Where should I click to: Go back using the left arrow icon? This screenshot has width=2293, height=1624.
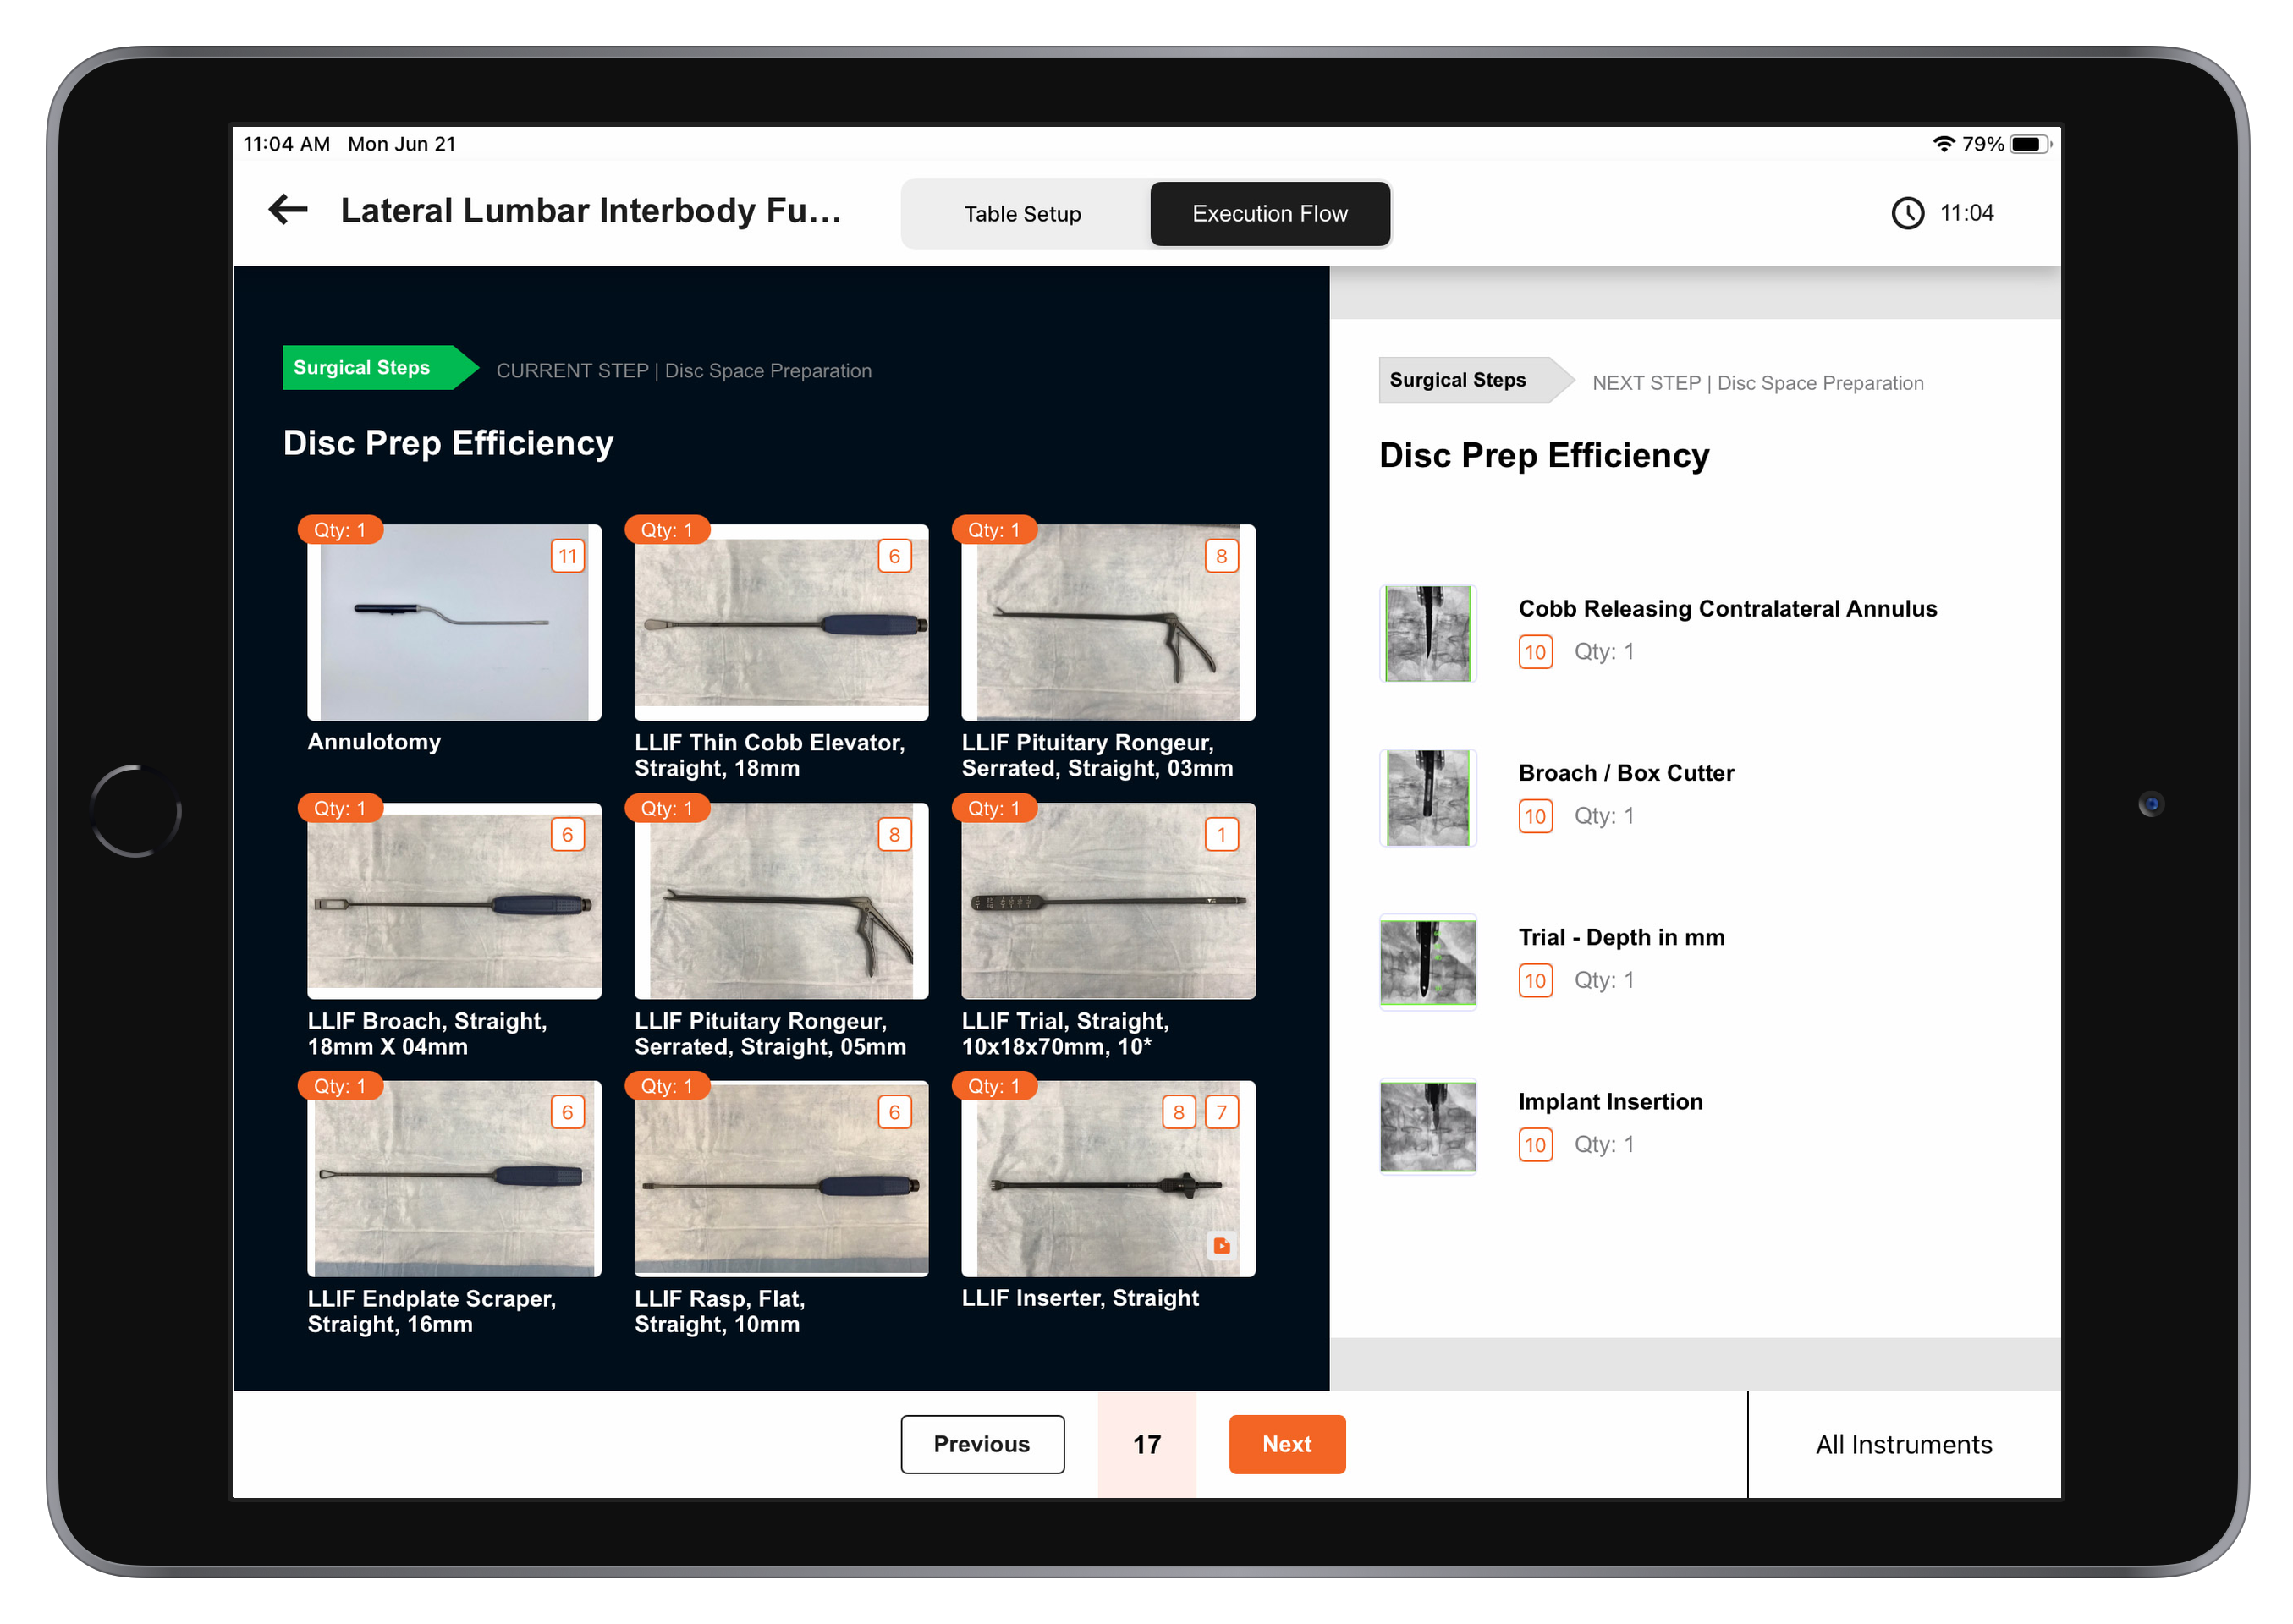tap(289, 210)
